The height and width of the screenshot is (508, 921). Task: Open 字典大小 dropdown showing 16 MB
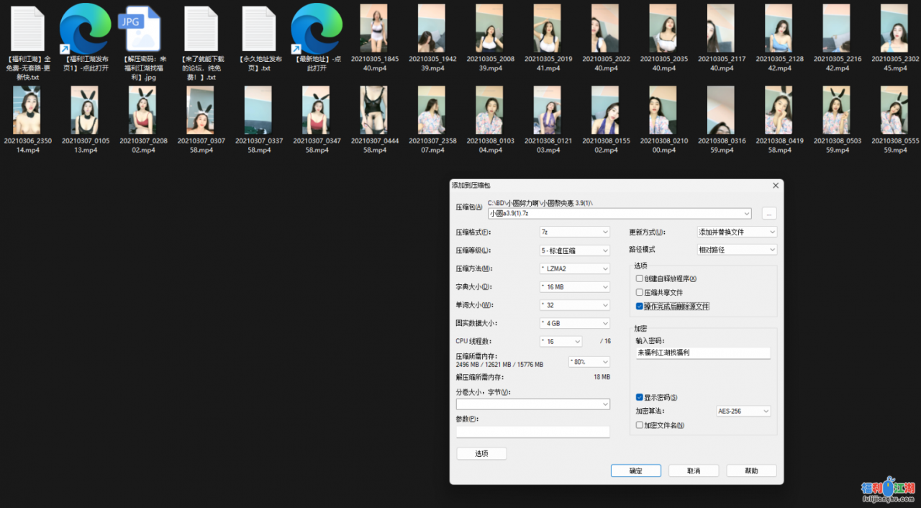click(x=575, y=286)
